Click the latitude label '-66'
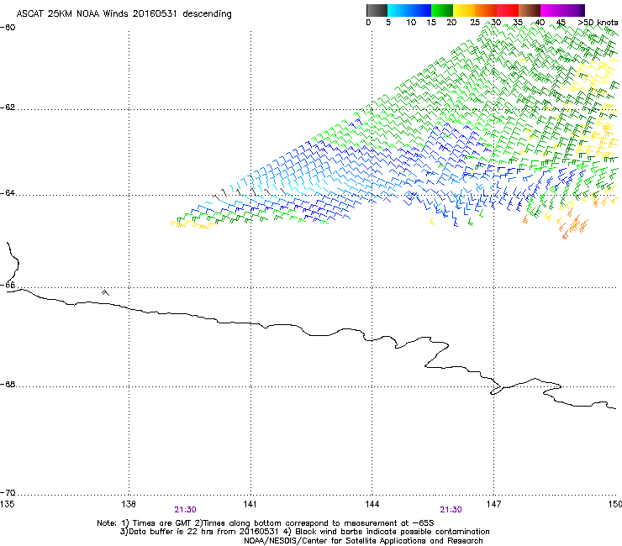This screenshot has width=622, height=546. [8, 286]
